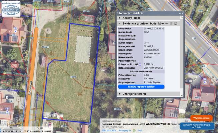Open Wirtualny Asystent e-mapa
This screenshot has height=133, width=218.
pyautogui.click(x=197, y=126)
